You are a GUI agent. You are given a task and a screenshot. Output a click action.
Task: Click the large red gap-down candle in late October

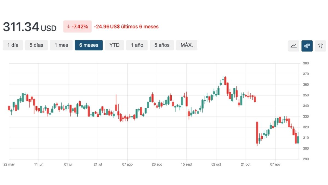(x=257, y=133)
